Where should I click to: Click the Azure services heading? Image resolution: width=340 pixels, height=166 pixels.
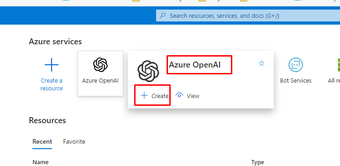(x=55, y=41)
